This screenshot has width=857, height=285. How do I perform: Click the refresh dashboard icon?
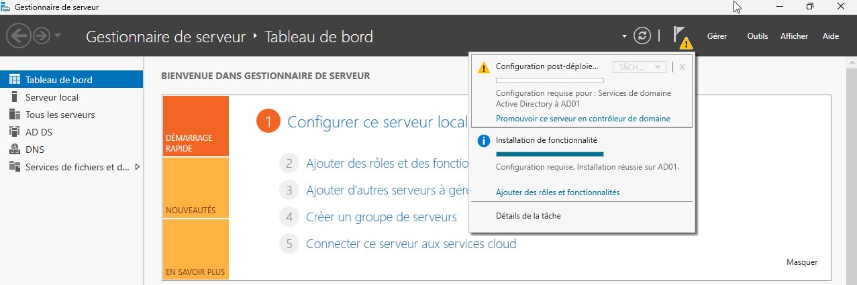pyautogui.click(x=642, y=36)
